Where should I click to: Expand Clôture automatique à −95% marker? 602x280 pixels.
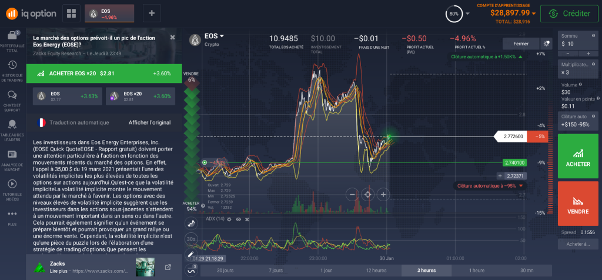pos(490,185)
